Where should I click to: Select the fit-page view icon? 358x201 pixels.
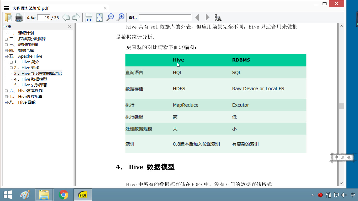[x=99, y=17]
